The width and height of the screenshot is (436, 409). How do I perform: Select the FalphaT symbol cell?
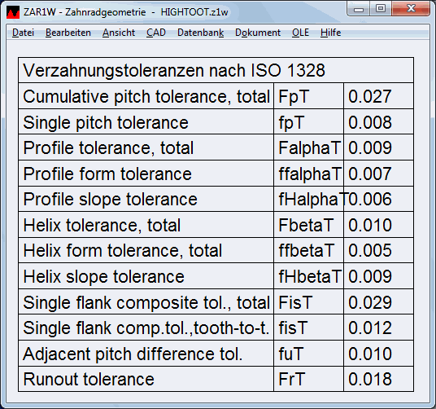click(x=308, y=147)
